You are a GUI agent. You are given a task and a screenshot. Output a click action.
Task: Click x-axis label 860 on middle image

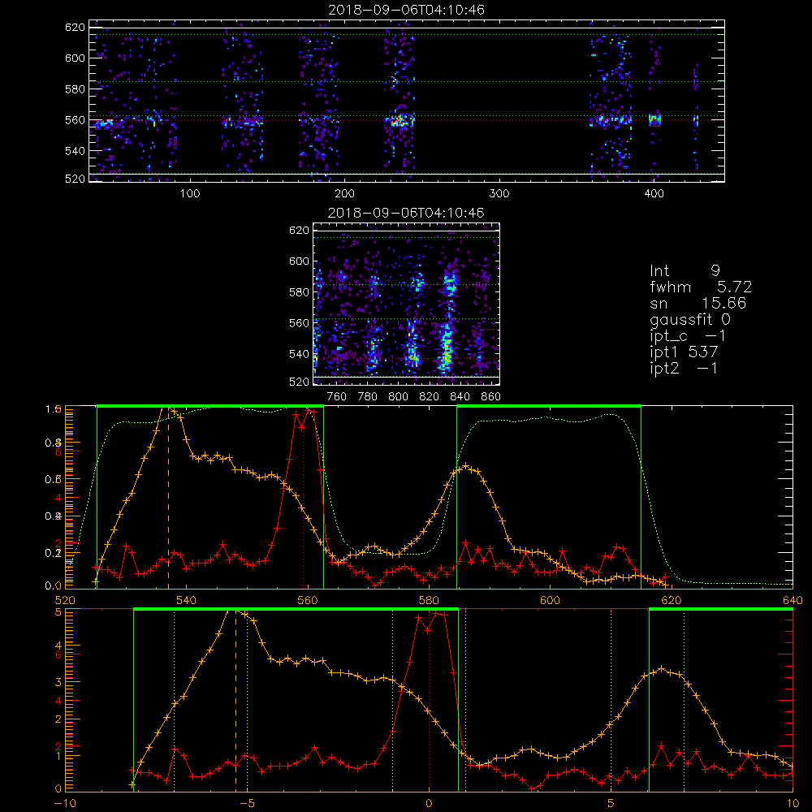click(491, 397)
